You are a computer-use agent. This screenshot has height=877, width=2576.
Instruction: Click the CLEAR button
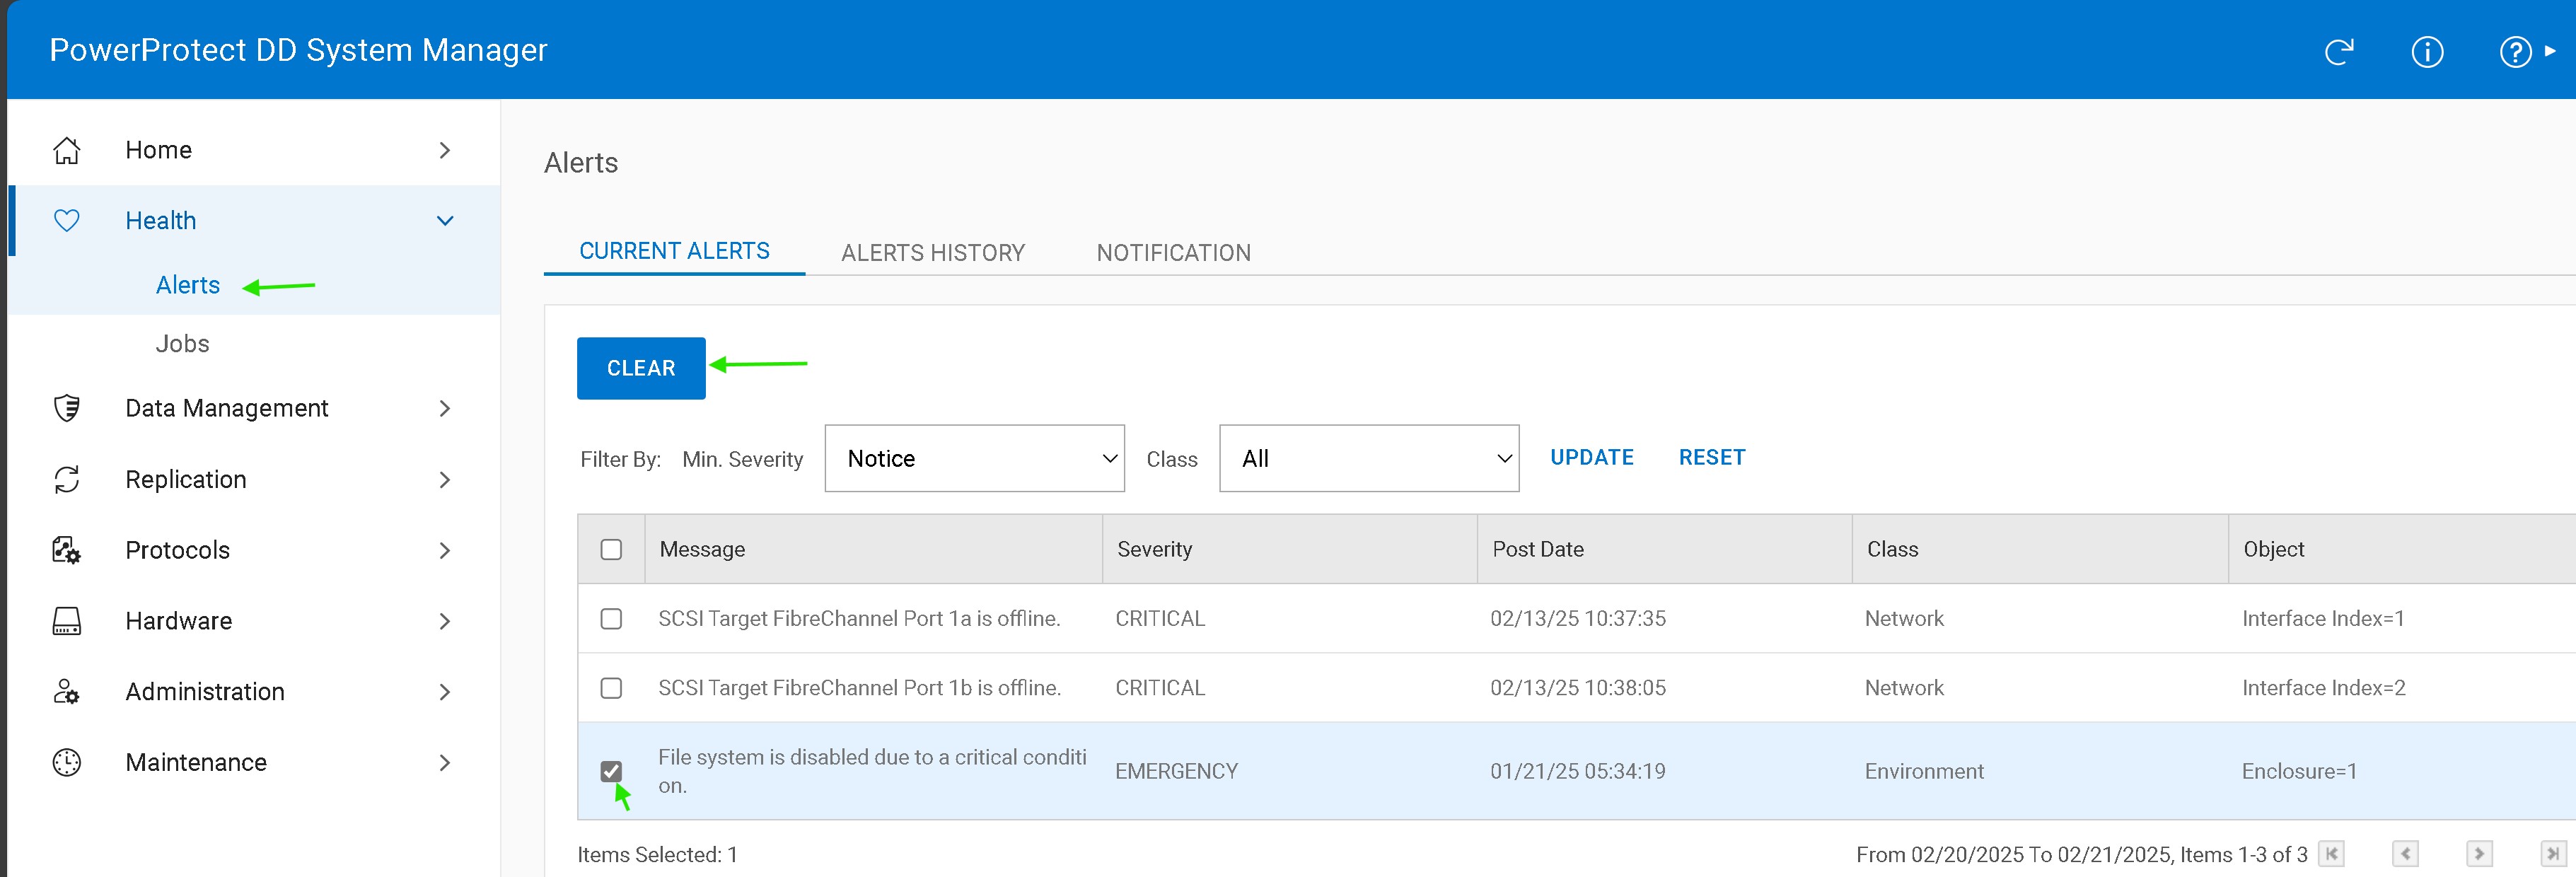click(640, 368)
